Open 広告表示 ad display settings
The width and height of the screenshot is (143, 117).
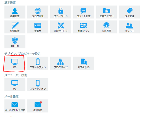[x=106, y=27]
